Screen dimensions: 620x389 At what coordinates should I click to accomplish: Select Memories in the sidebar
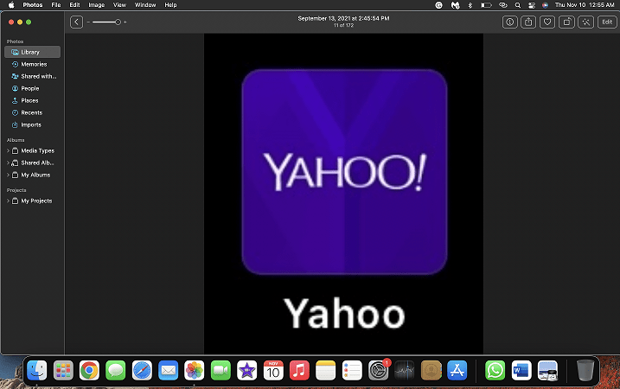coord(32,64)
